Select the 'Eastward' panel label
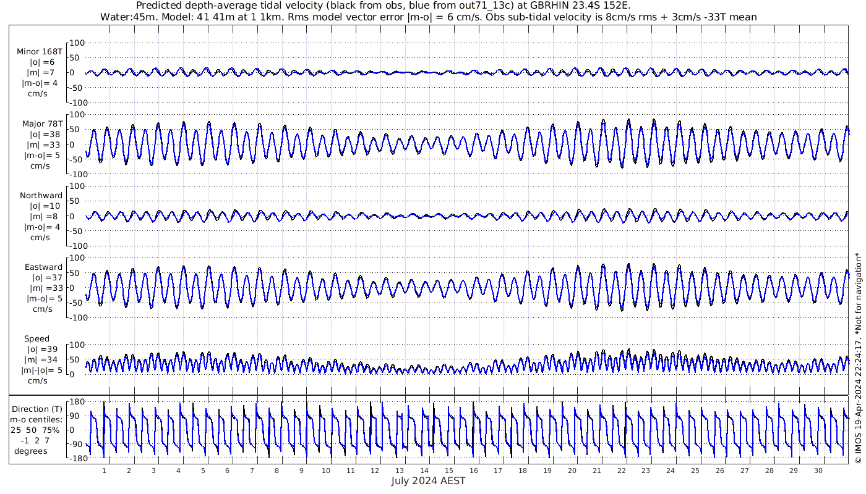 coord(43,267)
